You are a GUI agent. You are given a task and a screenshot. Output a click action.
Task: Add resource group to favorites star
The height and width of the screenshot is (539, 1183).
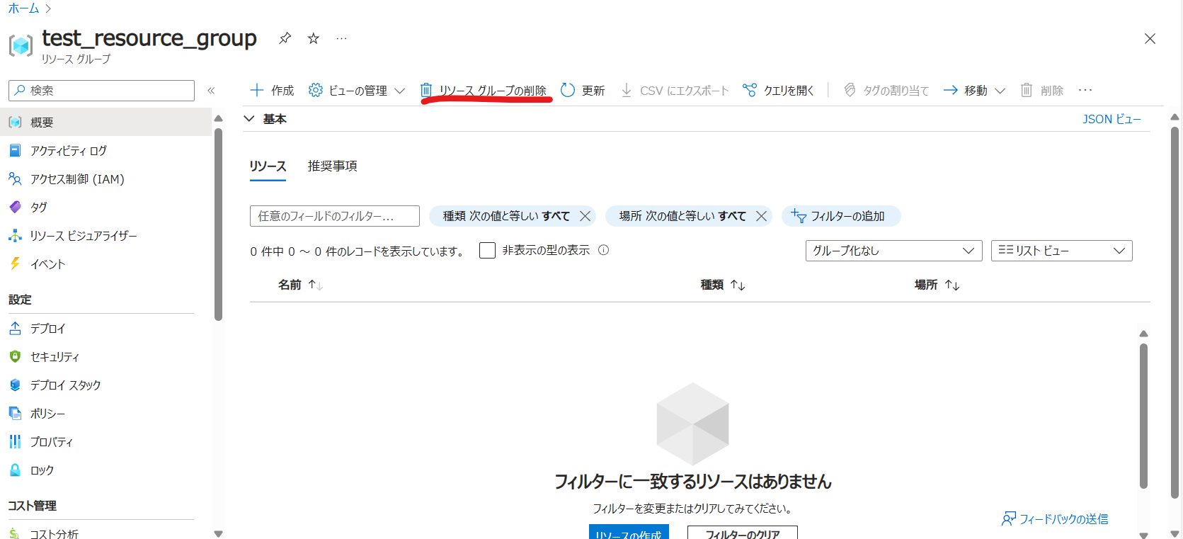coord(313,38)
